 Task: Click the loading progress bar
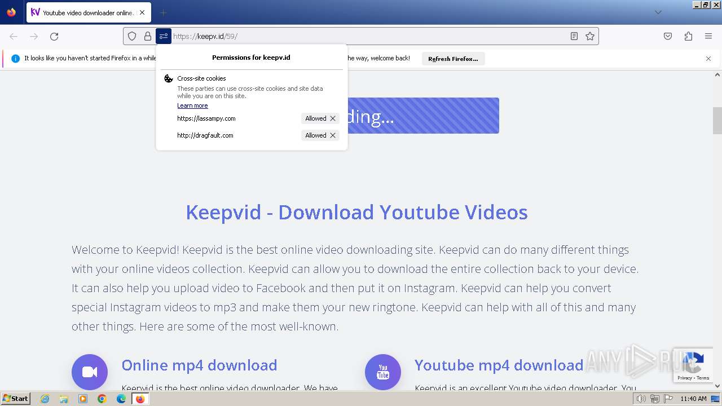pos(423,116)
